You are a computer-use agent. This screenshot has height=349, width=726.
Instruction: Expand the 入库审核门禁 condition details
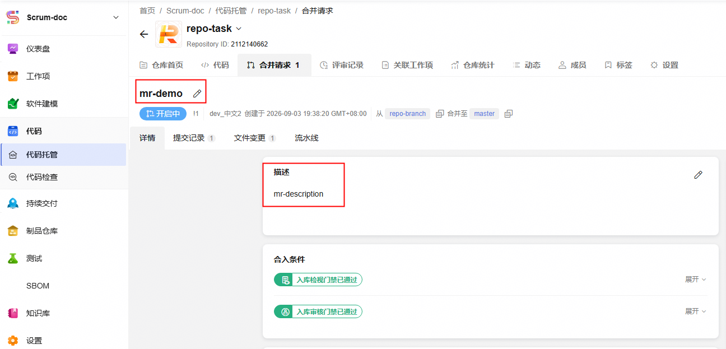coord(695,311)
